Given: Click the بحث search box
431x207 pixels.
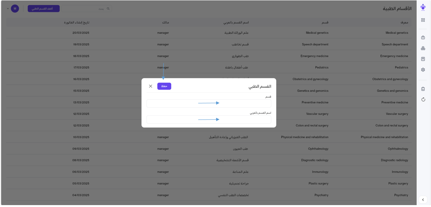Looking at the screenshot, I should [85, 8].
